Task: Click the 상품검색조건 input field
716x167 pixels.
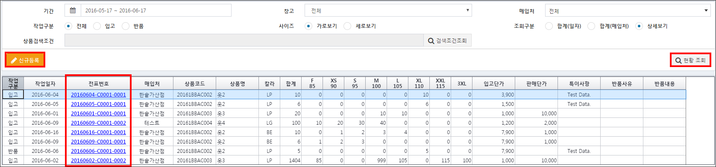Action: pos(244,41)
